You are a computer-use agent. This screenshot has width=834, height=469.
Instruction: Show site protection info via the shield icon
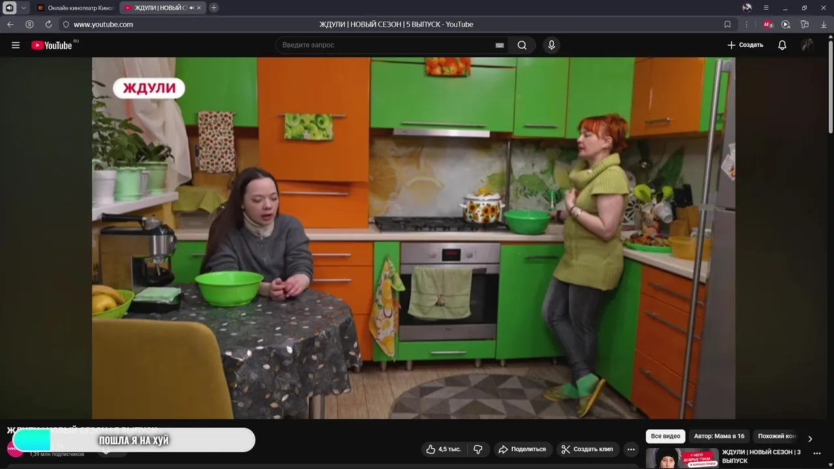click(x=66, y=24)
